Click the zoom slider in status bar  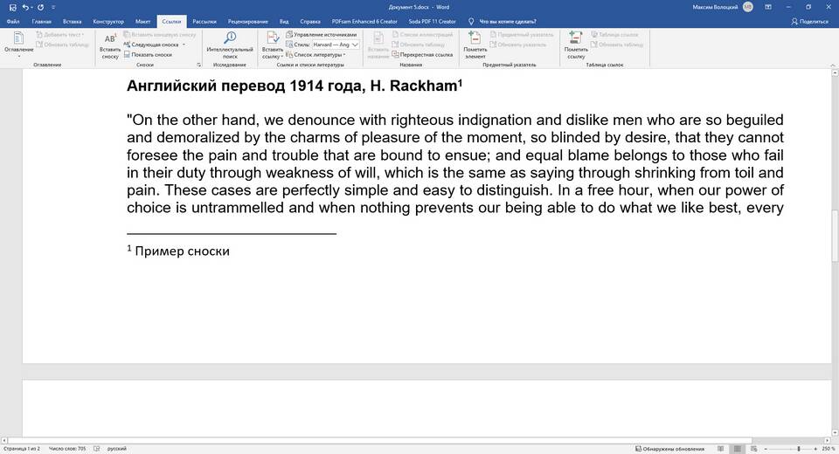pyautogui.click(x=791, y=449)
